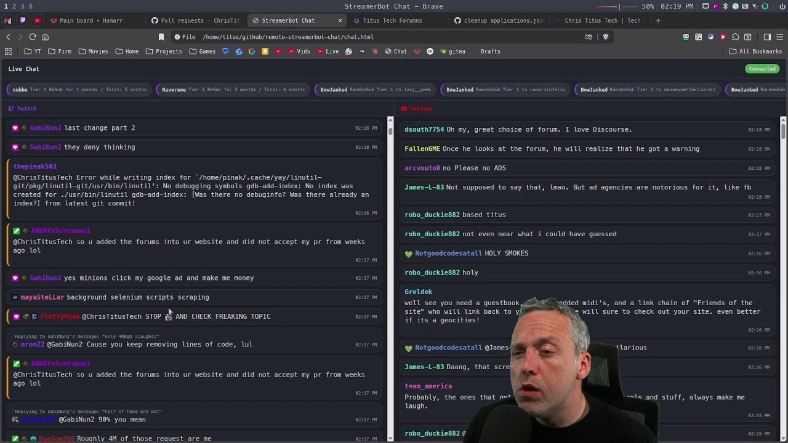This screenshot has height=443, width=788.
Task: Switch to Chris Titus Tech tab
Action: pyautogui.click(x=600, y=20)
